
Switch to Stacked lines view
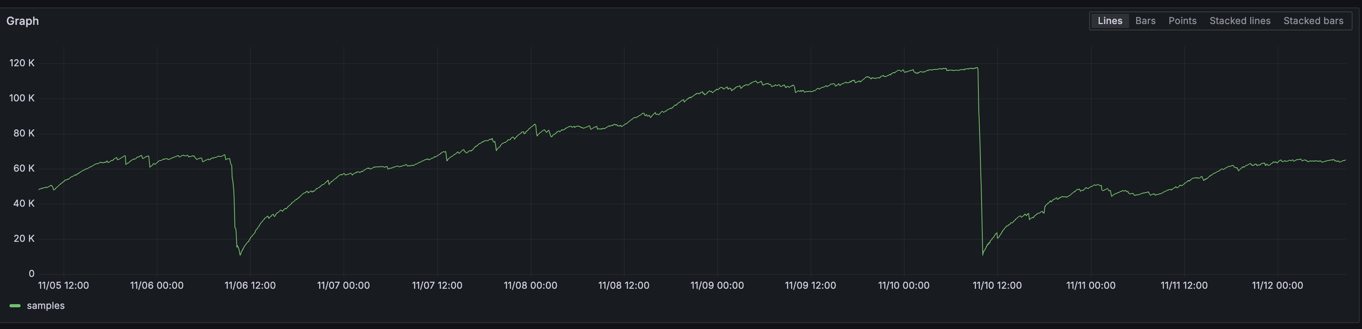tap(1239, 21)
